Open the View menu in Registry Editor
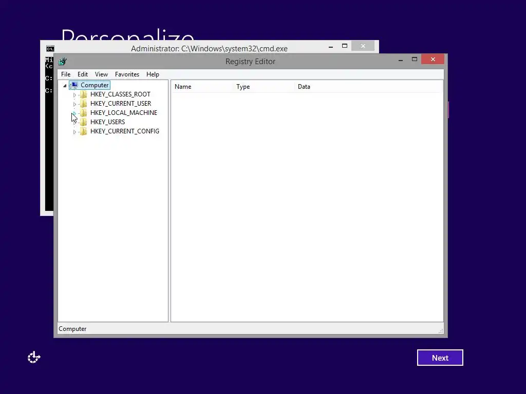The height and width of the screenshot is (394, 526). pos(101,74)
